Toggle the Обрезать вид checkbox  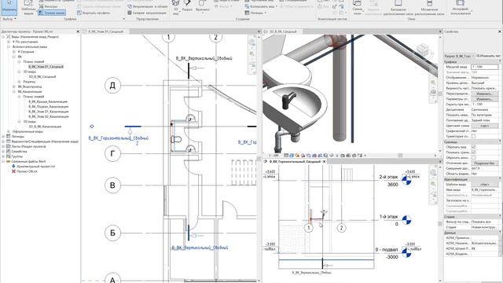tap(473, 147)
